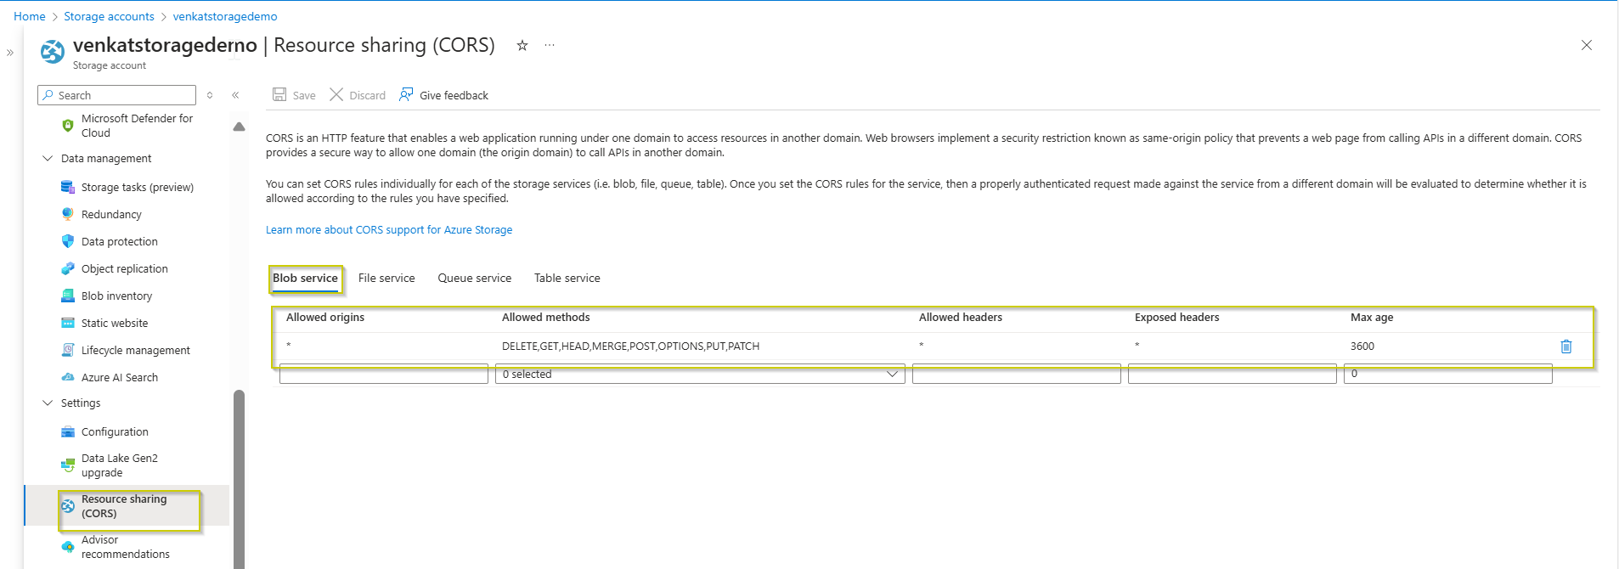
Task: Open the more options ellipsis menu
Action: pos(550,45)
